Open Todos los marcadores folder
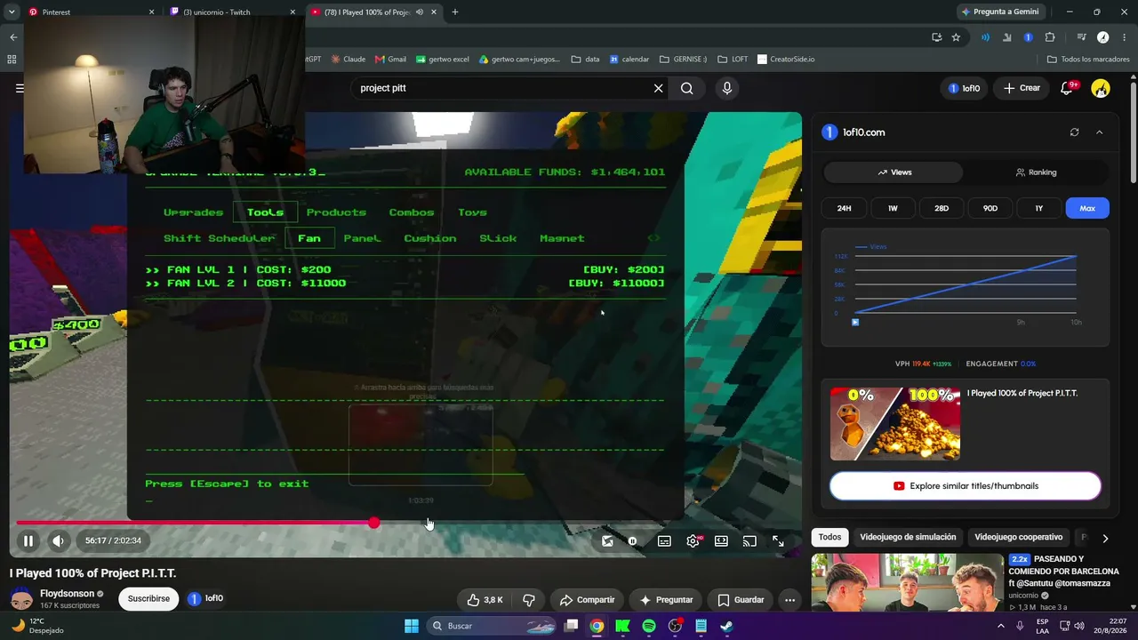The image size is (1138, 640). point(1088,60)
